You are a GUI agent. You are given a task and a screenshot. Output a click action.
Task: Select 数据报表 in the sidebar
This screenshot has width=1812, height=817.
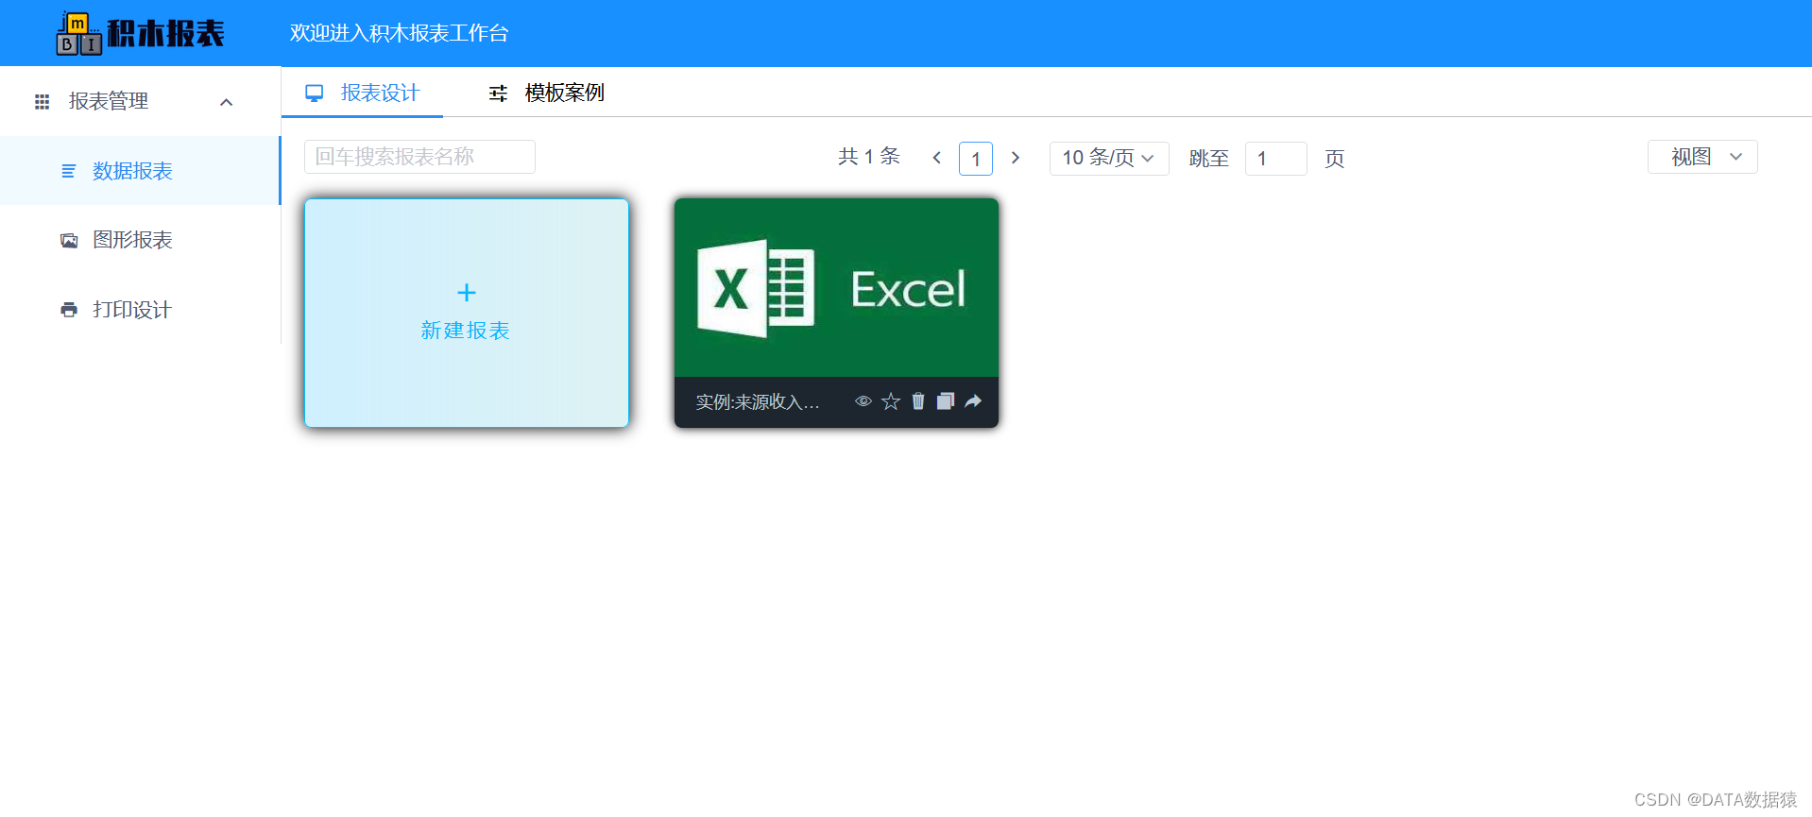140,171
